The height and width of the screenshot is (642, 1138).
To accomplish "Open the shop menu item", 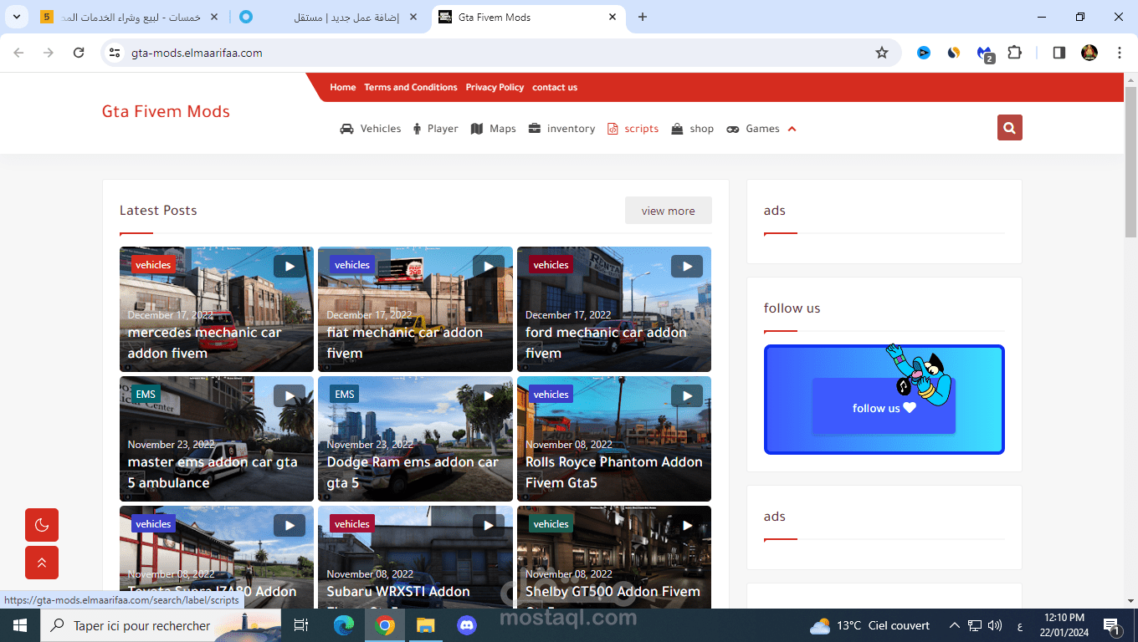I will tap(693, 129).
